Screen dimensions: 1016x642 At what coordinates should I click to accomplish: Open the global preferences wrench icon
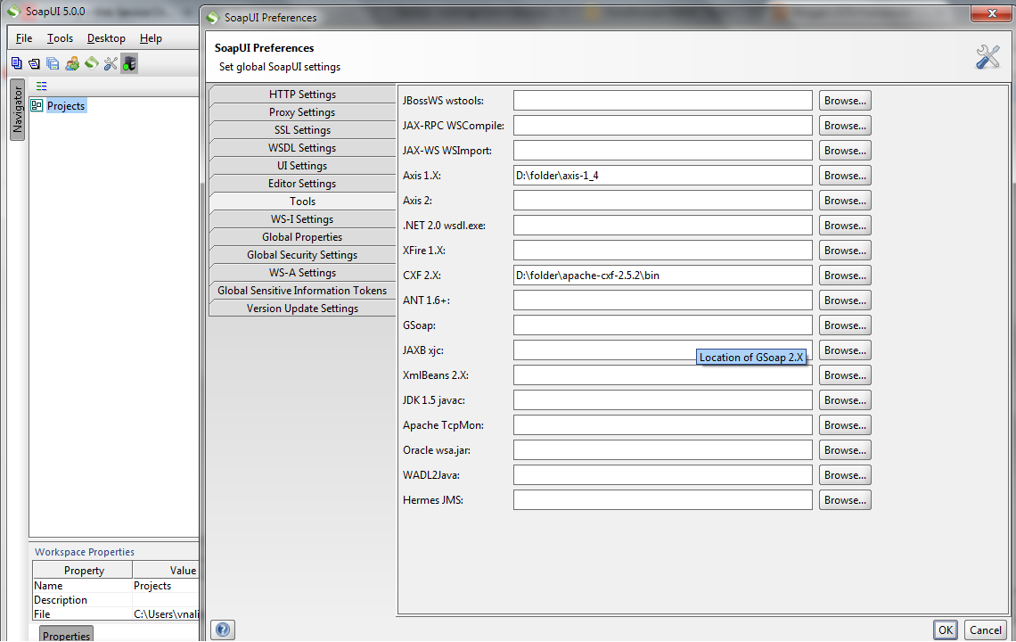(x=110, y=62)
